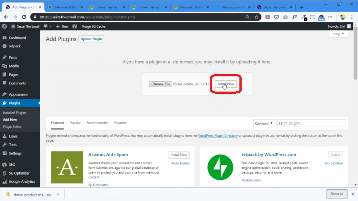Click the zoom magnifier icon in address bar

247,17
